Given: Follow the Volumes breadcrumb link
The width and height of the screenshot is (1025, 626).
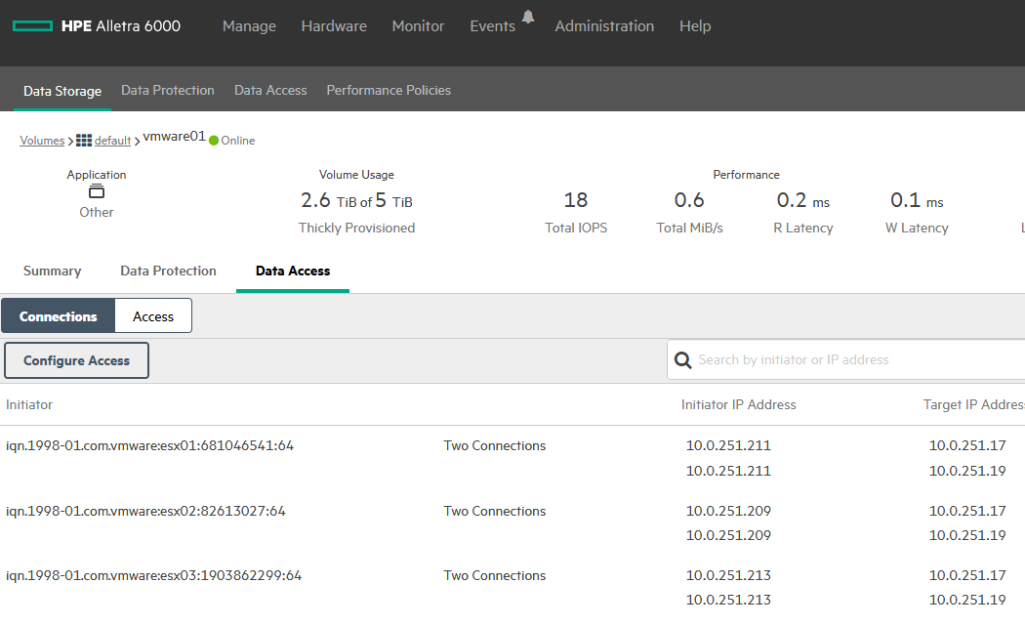Looking at the screenshot, I should [x=42, y=141].
